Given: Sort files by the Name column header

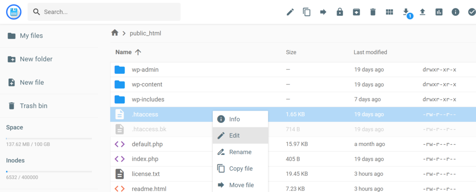Looking at the screenshot, I should [x=124, y=52].
